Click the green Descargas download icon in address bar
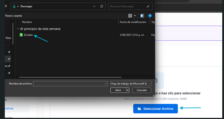Viewport: 224px width, 119px height. click(14, 6)
